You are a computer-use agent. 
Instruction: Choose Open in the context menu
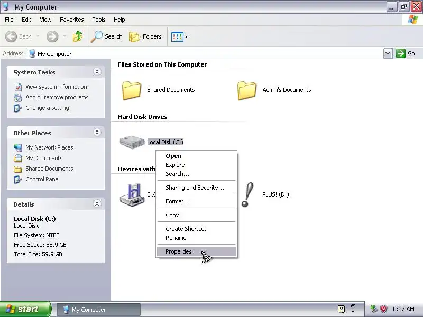click(x=196, y=156)
